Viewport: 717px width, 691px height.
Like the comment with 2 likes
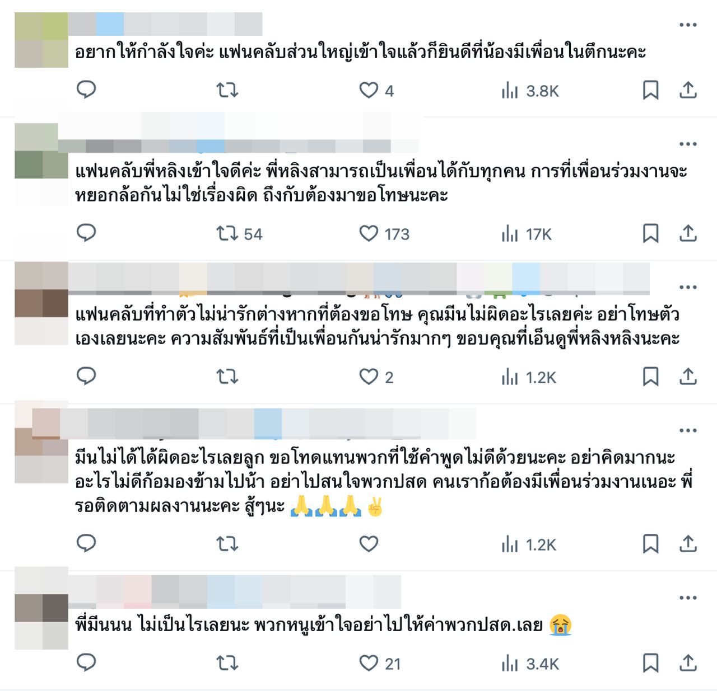point(369,377)
